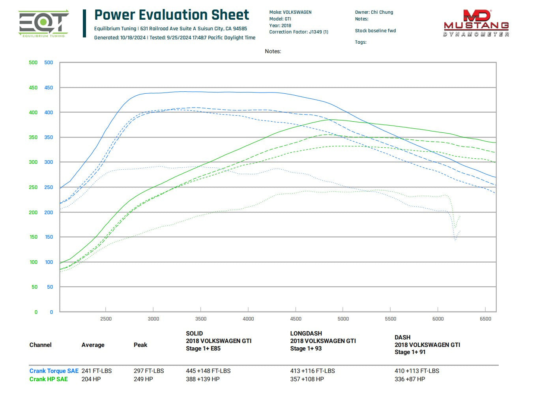Click the Make: VOLKSWAGEN text
The height and width of the screenshot is (406, 537).
290,12
